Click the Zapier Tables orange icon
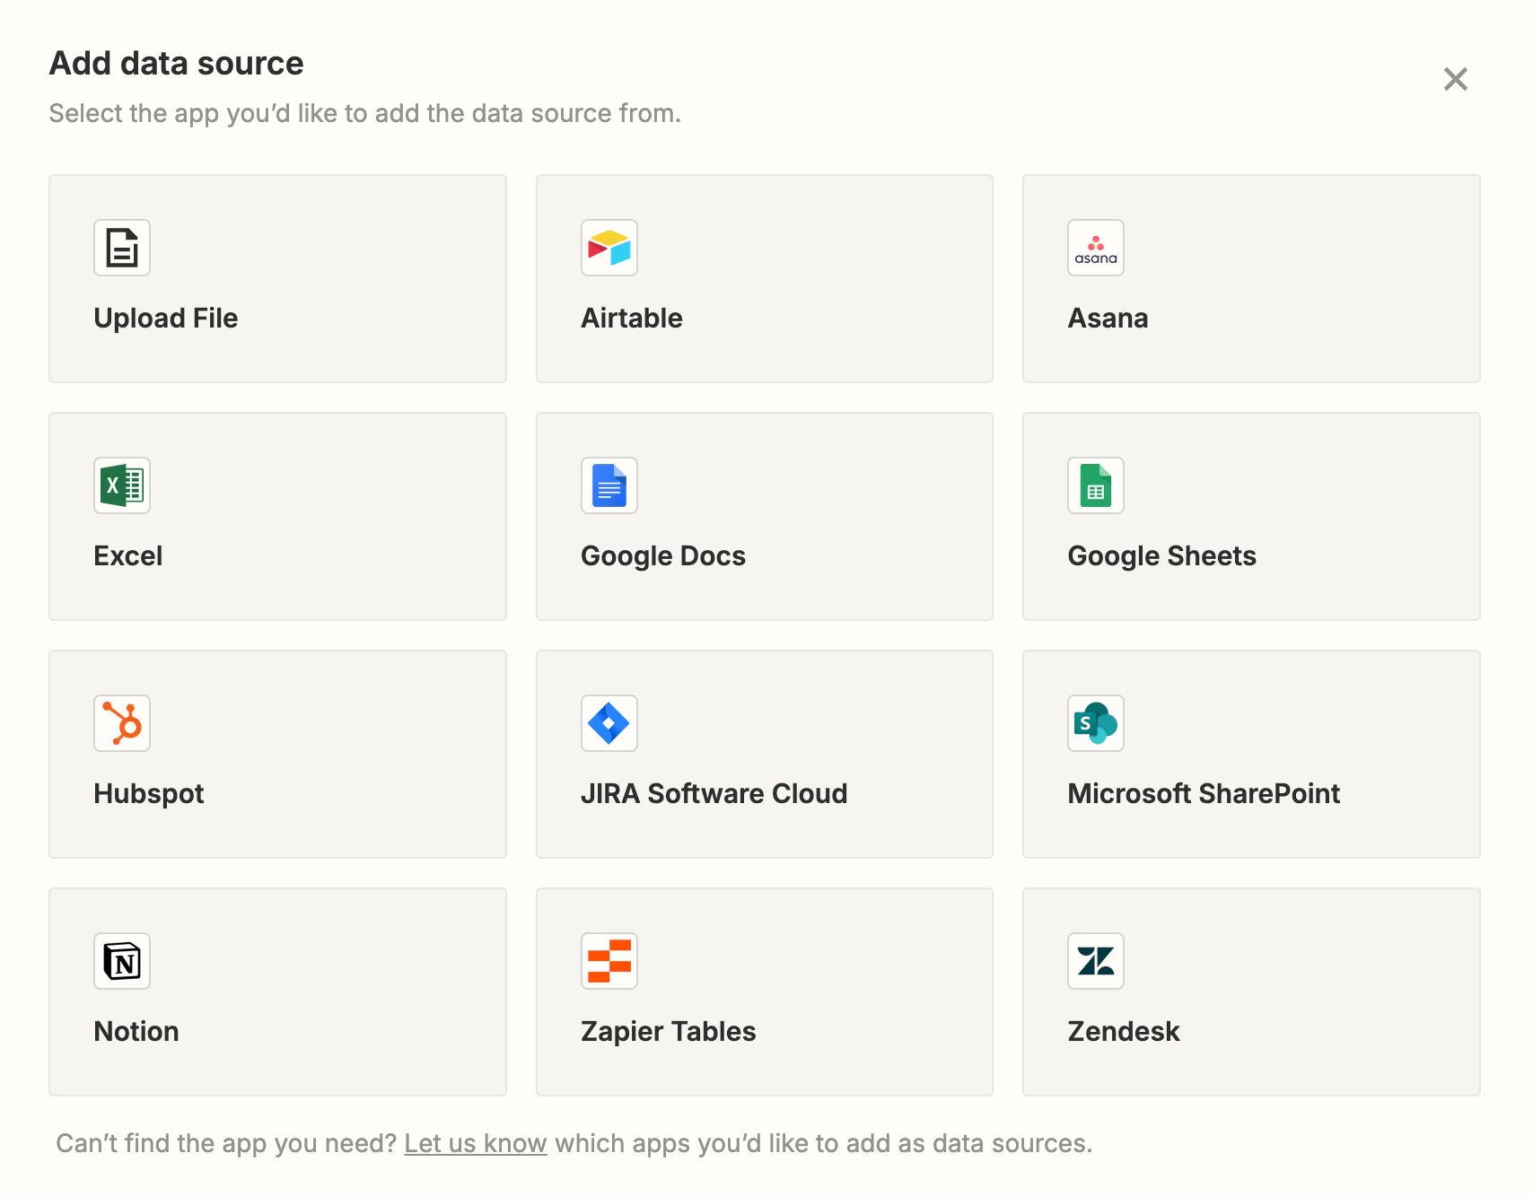The width and height of the screenshot is (1533, 1197). [609, 961]
